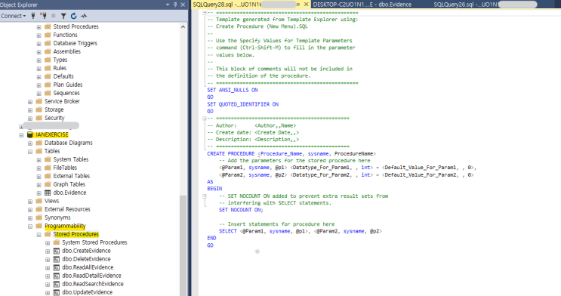Click the System Tables folder icon
The width and height of the screenshot is (561, 296).
click(48, 159)
